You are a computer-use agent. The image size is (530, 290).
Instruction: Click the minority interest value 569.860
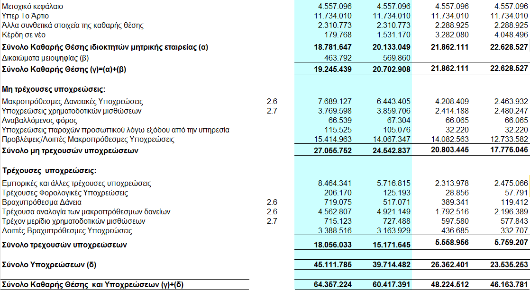point(396,58)
